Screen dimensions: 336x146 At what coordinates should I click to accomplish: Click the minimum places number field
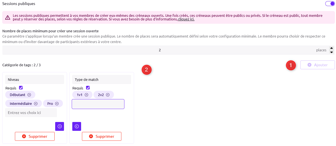click(x=160, y=50)
